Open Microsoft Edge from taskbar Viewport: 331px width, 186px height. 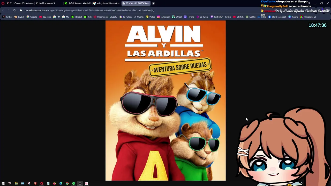(61, 183)
